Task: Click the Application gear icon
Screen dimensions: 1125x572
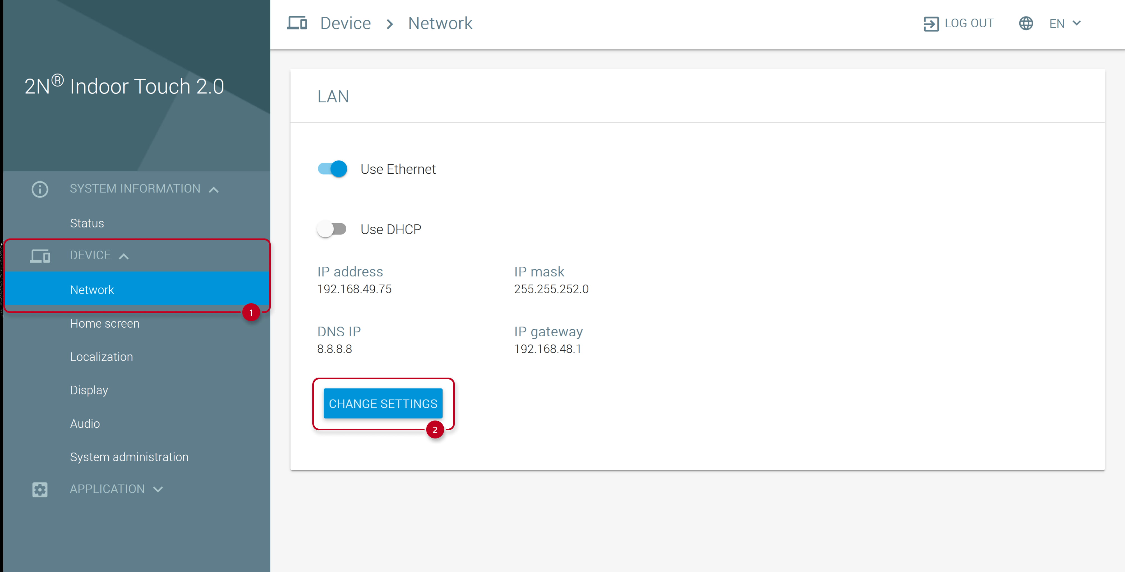Action: click(40, 490)
